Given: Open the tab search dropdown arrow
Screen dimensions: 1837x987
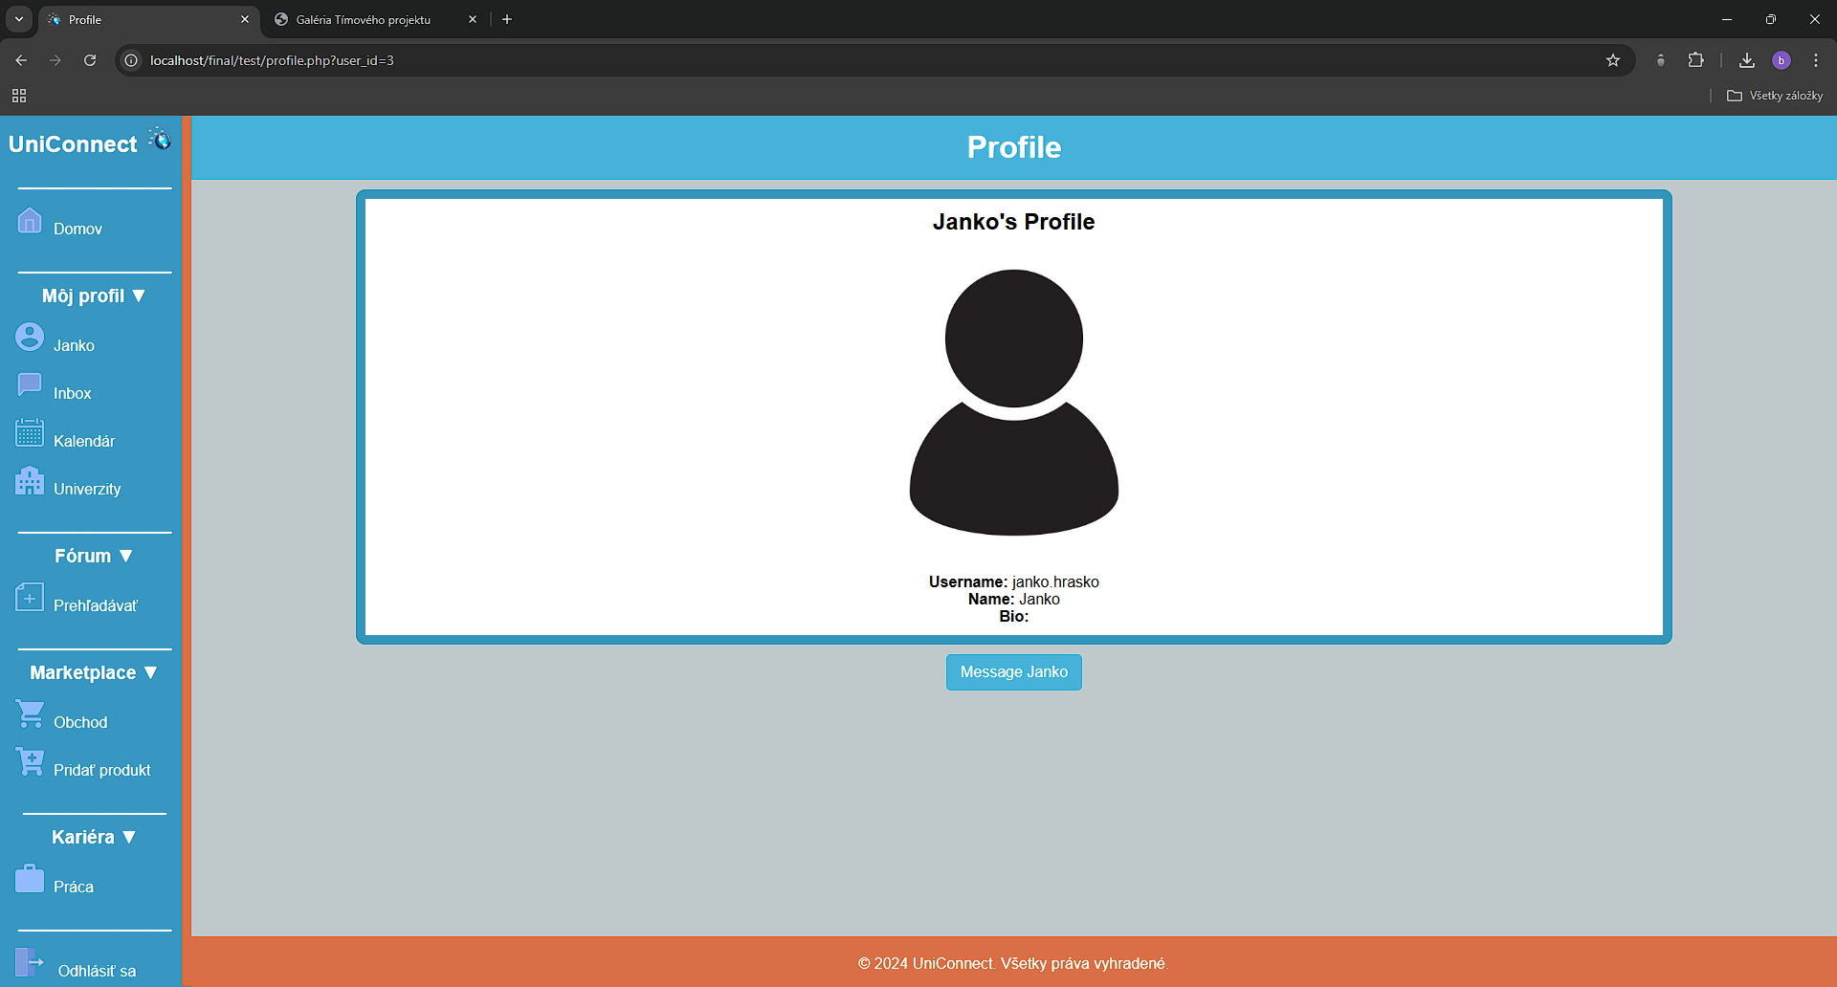Looking at the screenshot, I should pos(19,19).
